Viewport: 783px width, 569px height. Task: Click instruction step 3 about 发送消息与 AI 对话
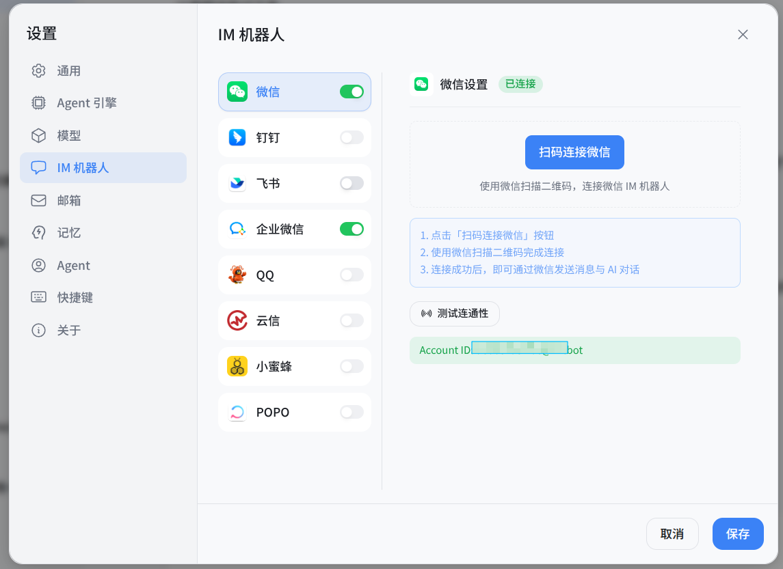pos(529,270)
